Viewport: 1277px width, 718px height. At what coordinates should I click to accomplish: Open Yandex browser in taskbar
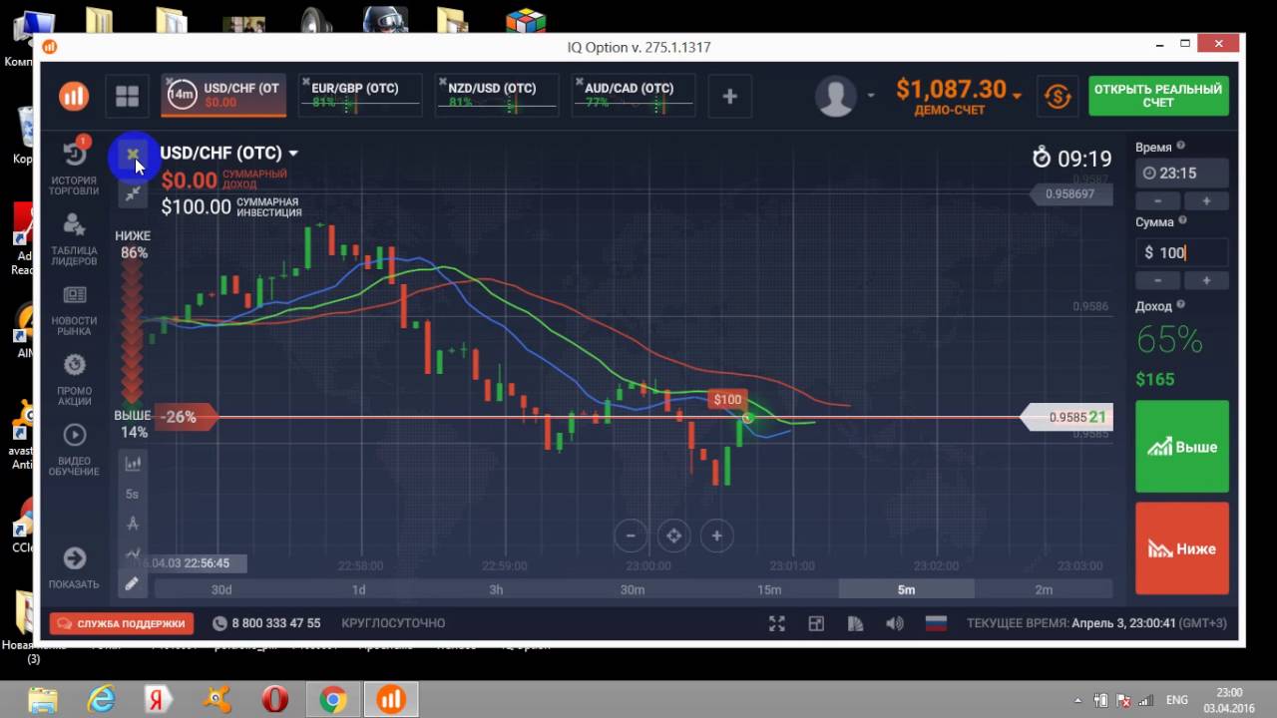click(x=158, y=700)
